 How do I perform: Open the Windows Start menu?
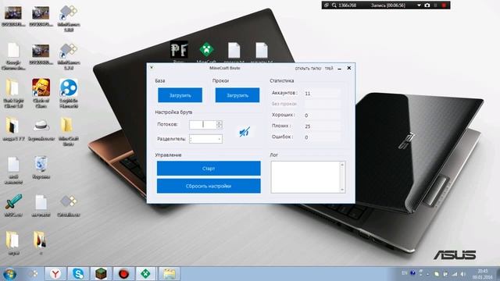[x=10, y=274]
